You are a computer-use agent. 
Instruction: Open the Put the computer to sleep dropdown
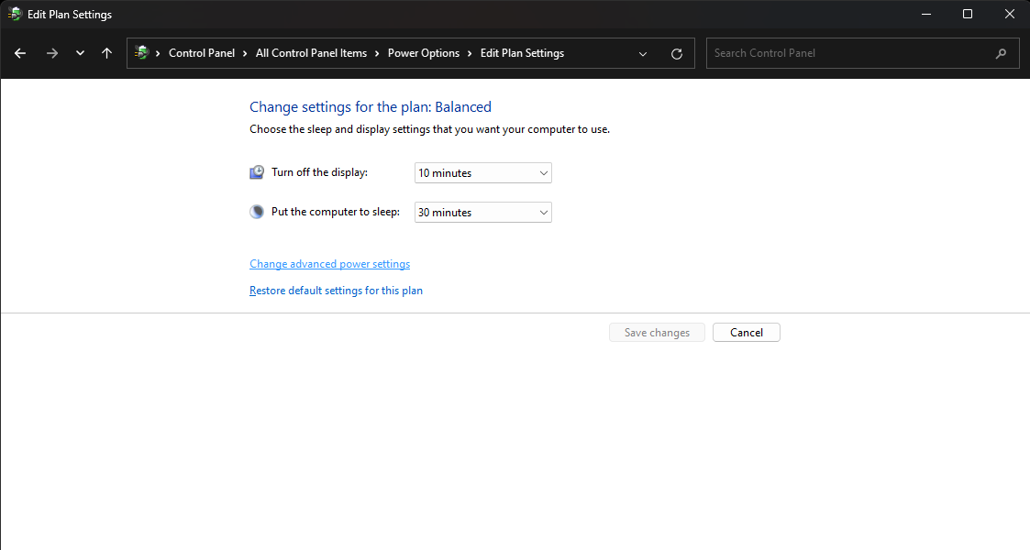tap(483, 212)
